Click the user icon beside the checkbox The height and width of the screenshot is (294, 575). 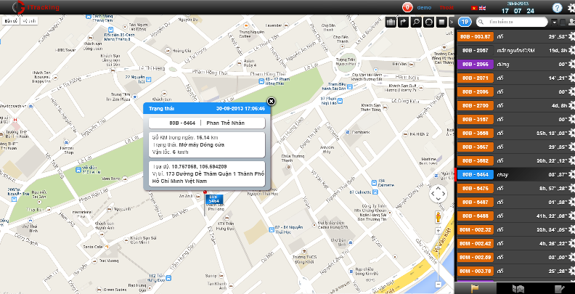(x=571, y=23)
